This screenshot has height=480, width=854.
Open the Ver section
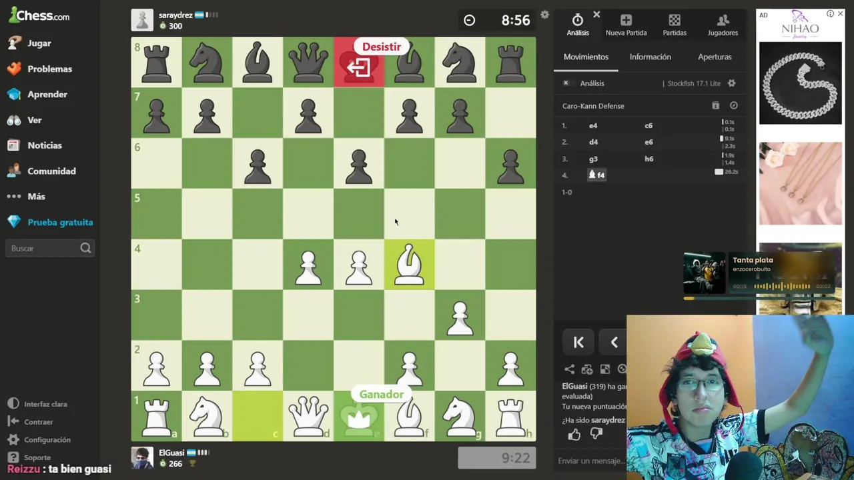[25, 120]
